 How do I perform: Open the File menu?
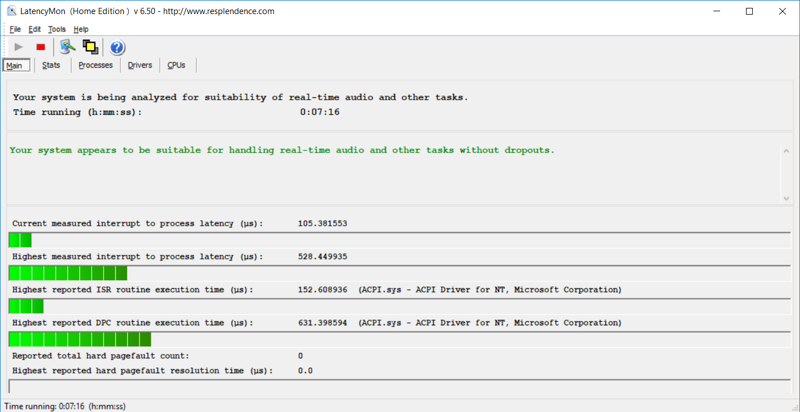pos(15,29)
